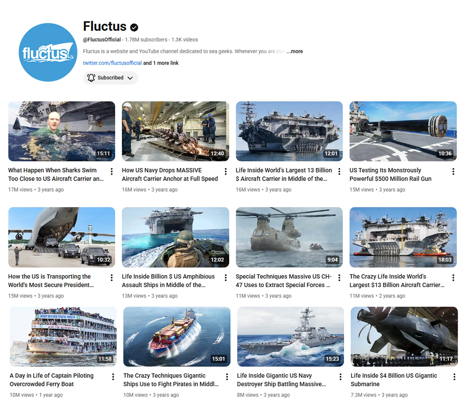Viewport: 466px width, 419px height.
Task: Open options menu for $4 Billion Submarine video
Action: click(x=454, y=377)
